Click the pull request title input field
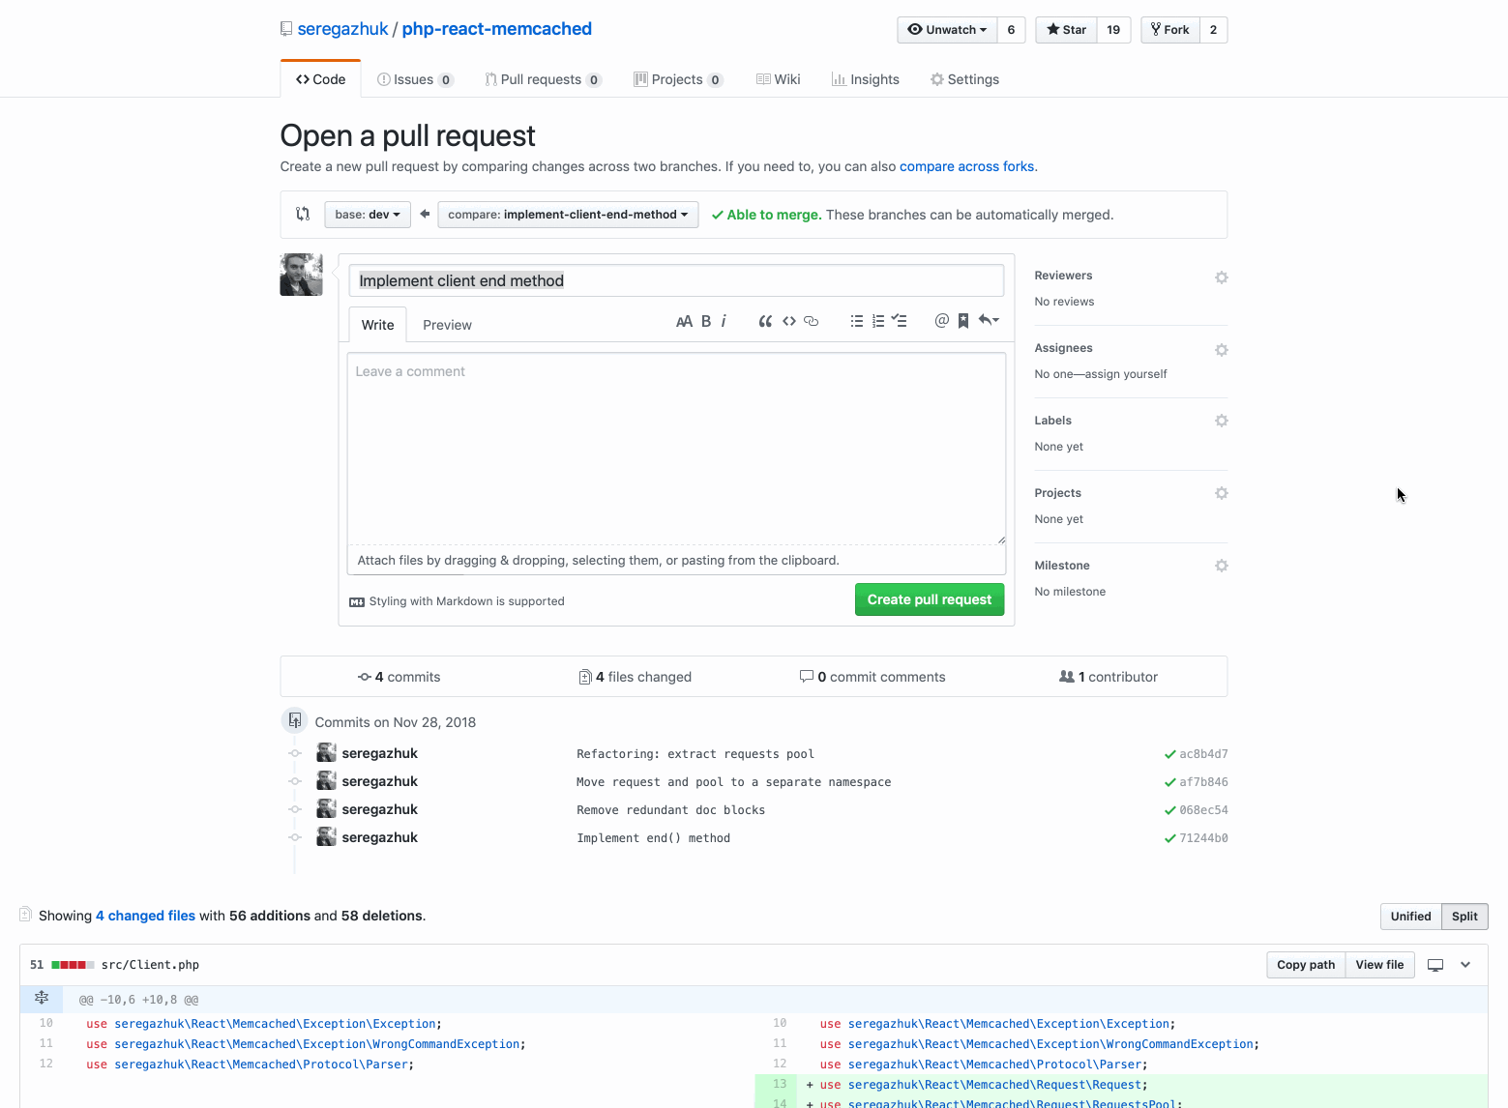Image resolution: width=1508 pixels, height=1108 pixels. pos(676,280)
